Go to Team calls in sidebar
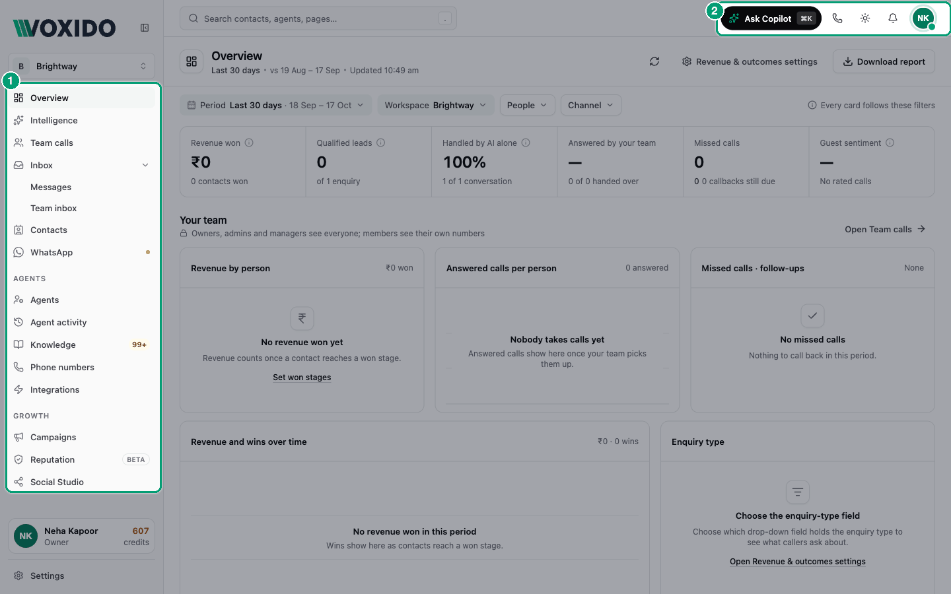The image size is (951, 594). (x=83, y=143)
